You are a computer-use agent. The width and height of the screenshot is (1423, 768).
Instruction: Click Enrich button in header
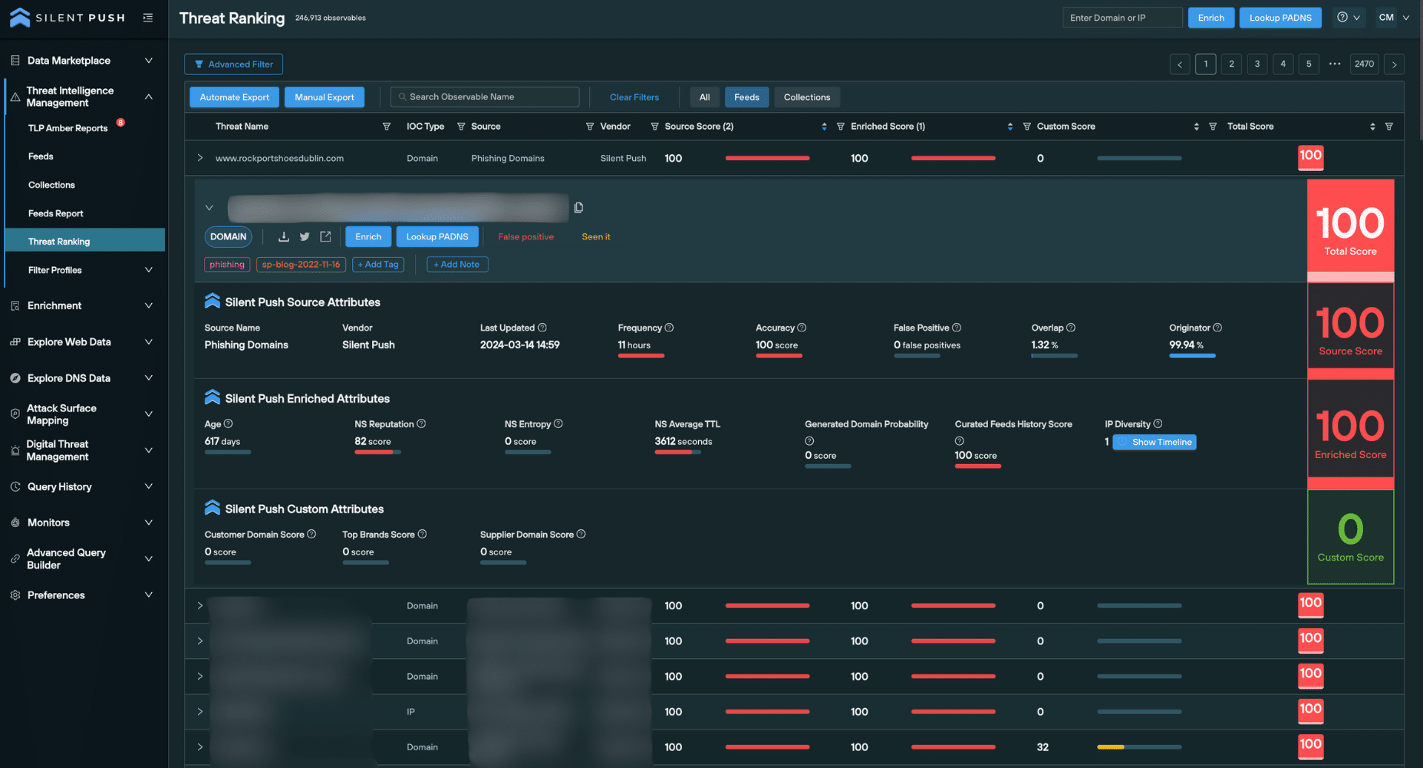coord(1211,18)
